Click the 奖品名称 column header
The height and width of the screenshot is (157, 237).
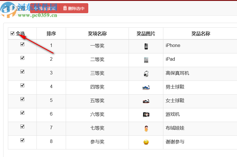tap(201, 34)
